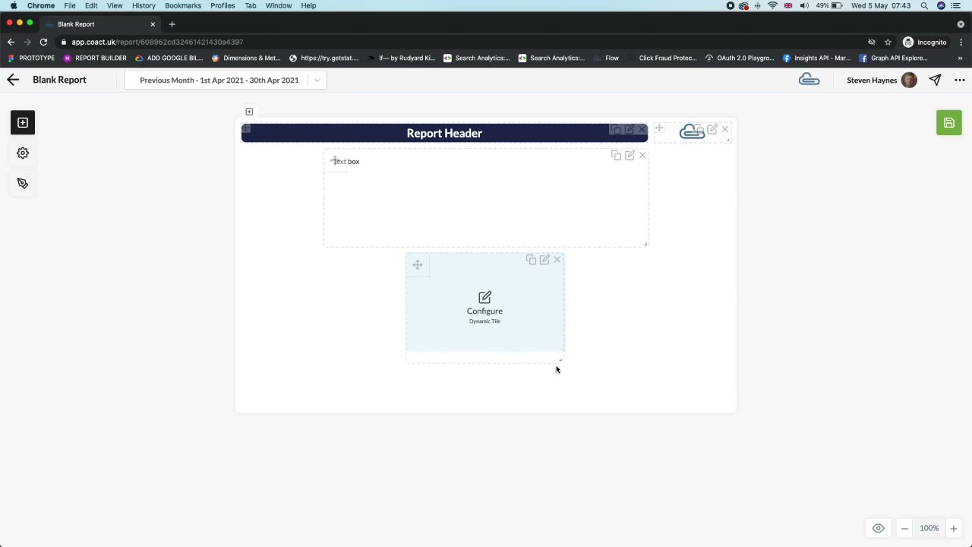
Task: Open the Help menu
Action: pos(308,5)
